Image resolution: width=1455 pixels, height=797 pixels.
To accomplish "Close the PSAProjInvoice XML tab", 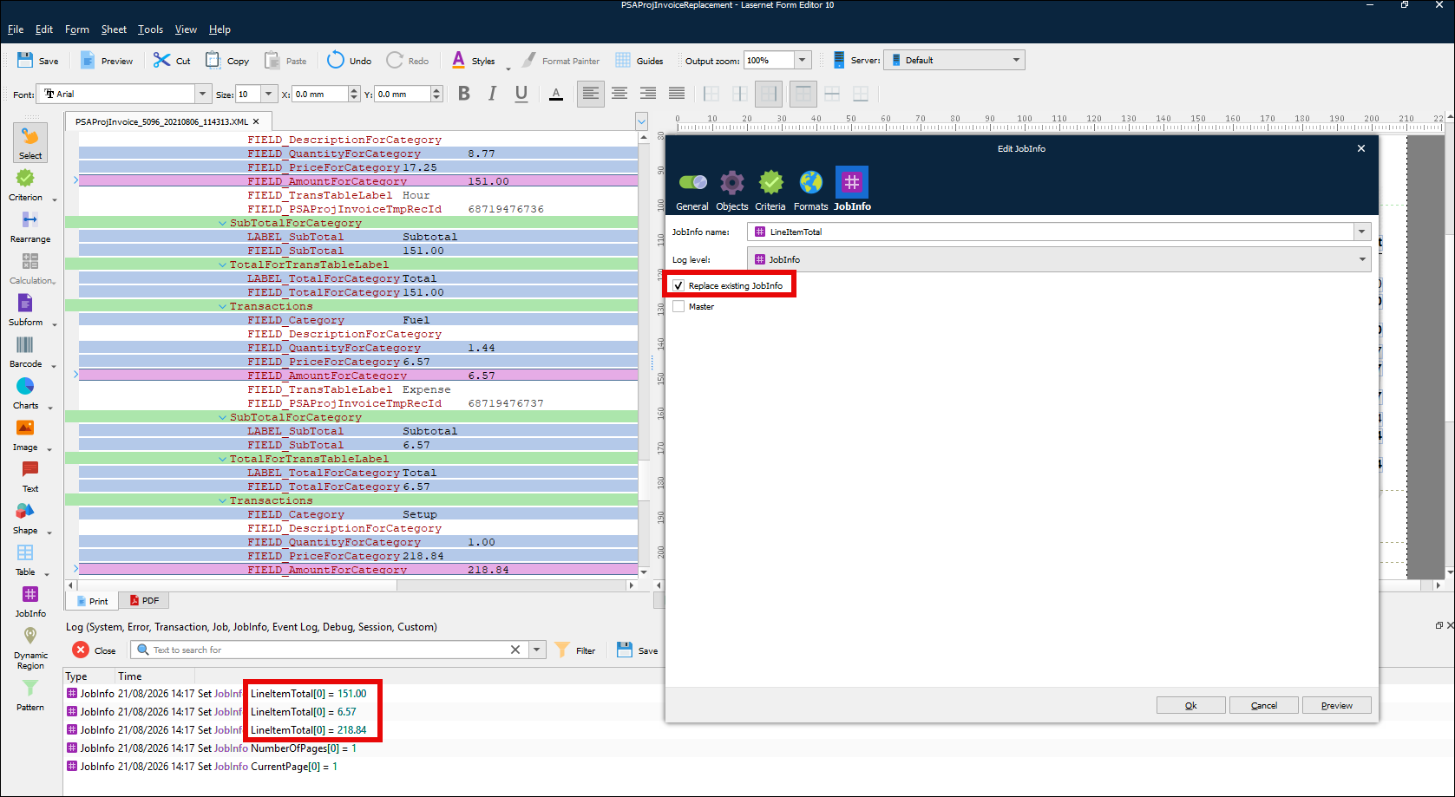I will click(x=256, y=121).
